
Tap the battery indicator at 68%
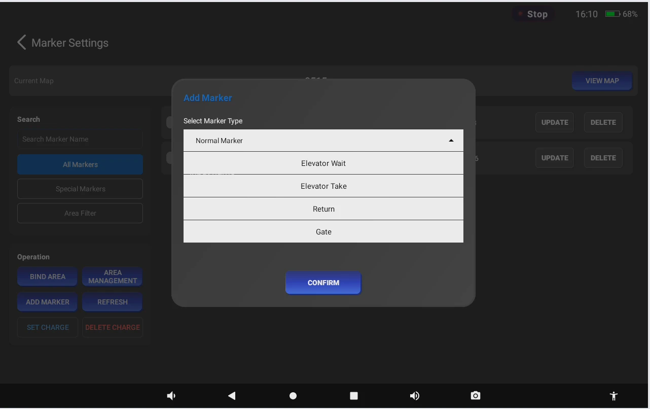point(621,14)
